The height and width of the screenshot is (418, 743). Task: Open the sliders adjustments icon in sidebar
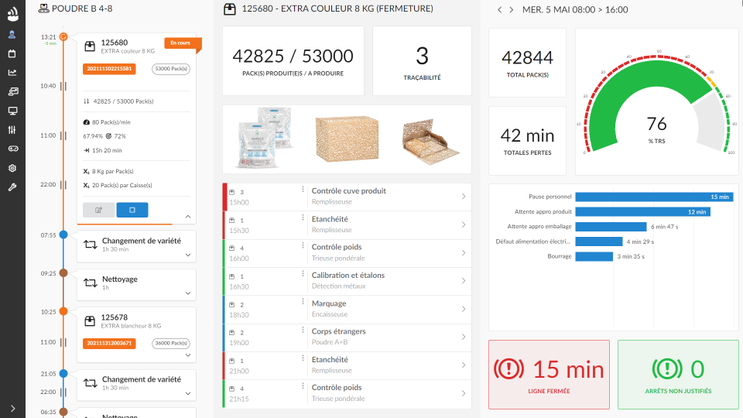point(12,129)
